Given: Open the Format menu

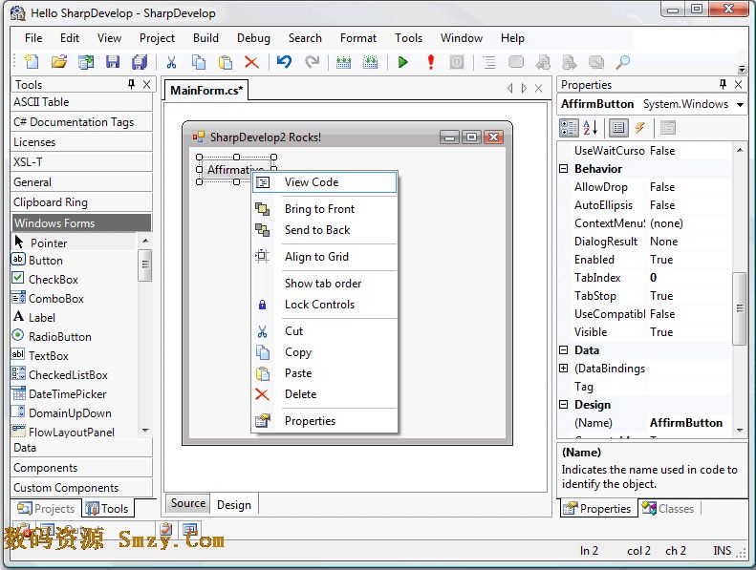Looking at the screenshot, I should coord(358,38).
